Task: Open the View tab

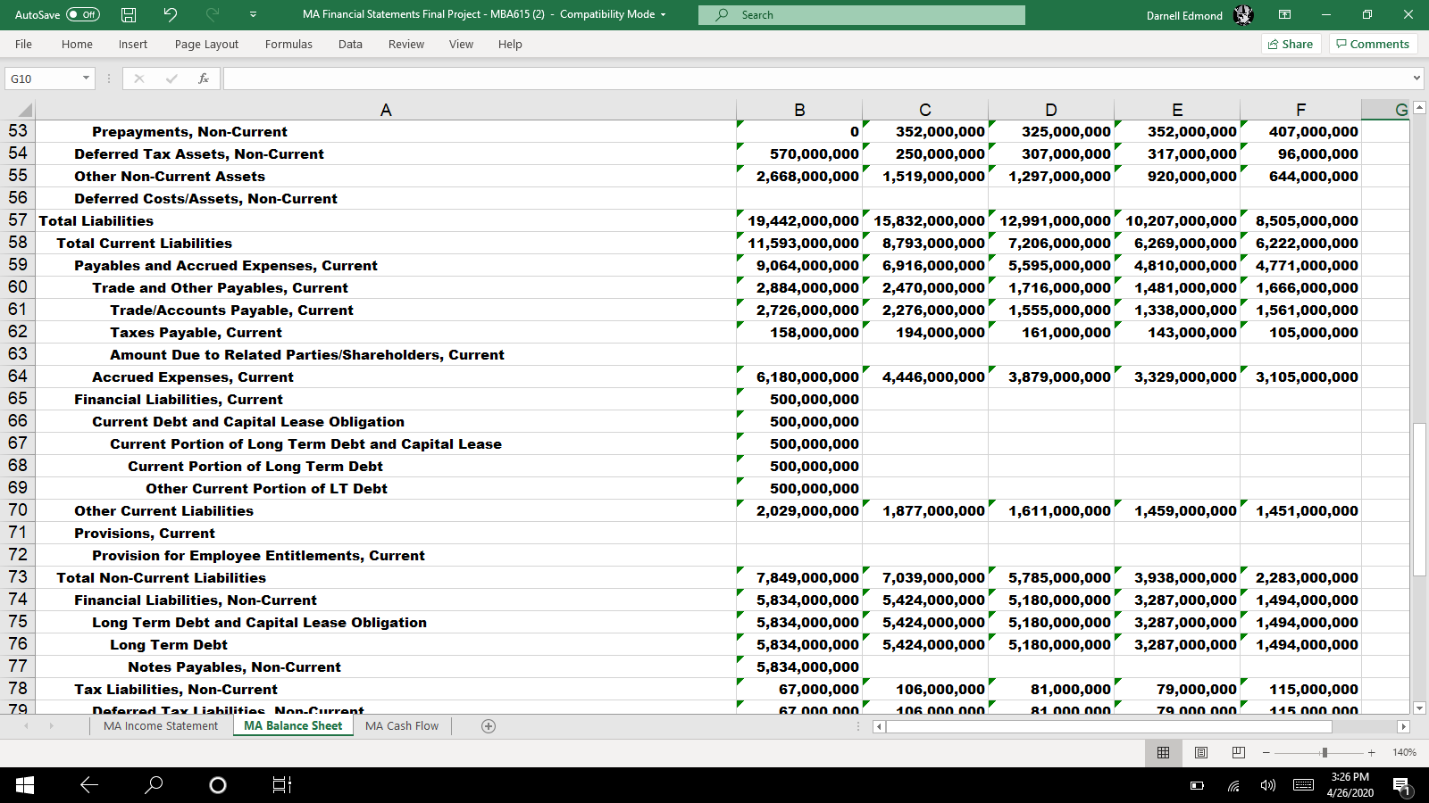Action: click(x=461, y=44)
